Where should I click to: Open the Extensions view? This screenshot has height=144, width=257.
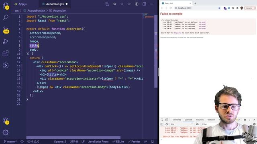pos(6,53)
